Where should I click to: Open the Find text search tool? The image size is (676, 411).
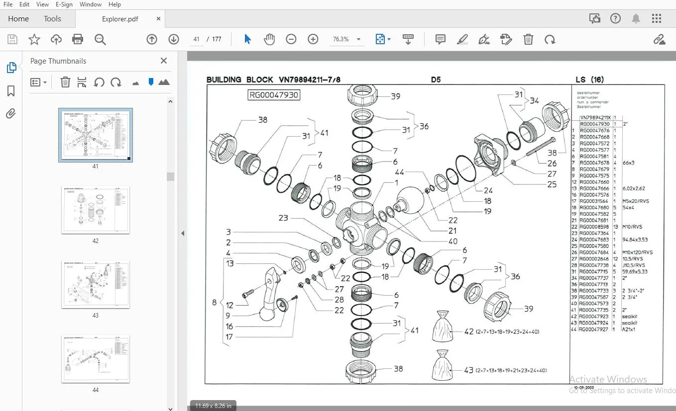pyautogui.click(x=101, y=39)
